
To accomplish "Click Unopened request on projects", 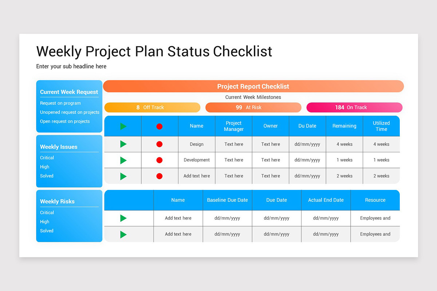I will pyautogui.click(x=70, y=112).
